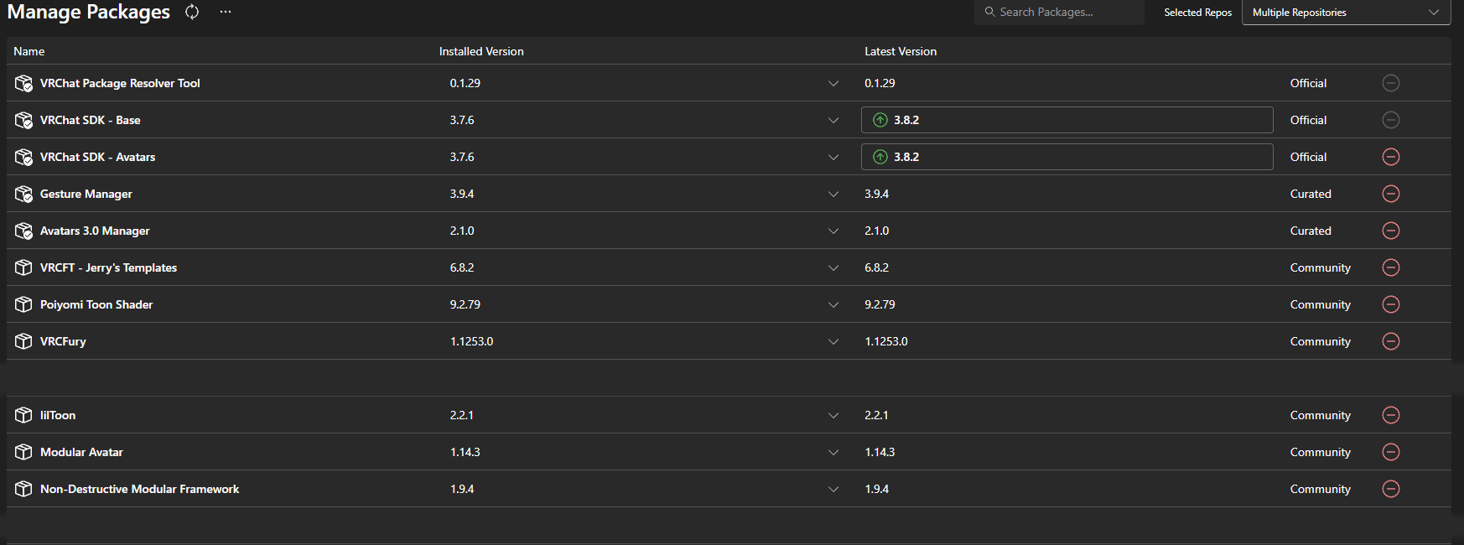
Task: Remove the Poiyomi Toon Shader package
Action: (1390, 304)
